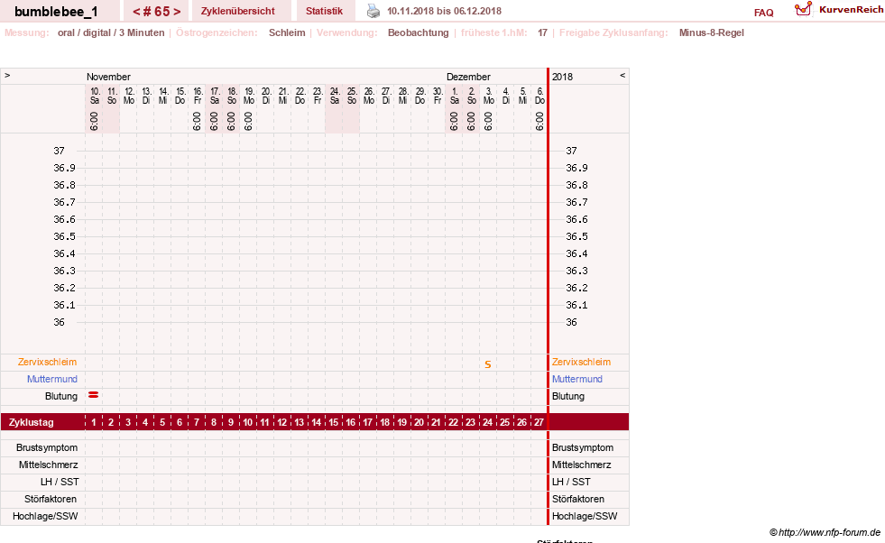Select cycle day 1 in Zyklustag row
This screenshot has width=885, height=543.
coord(94,422)
